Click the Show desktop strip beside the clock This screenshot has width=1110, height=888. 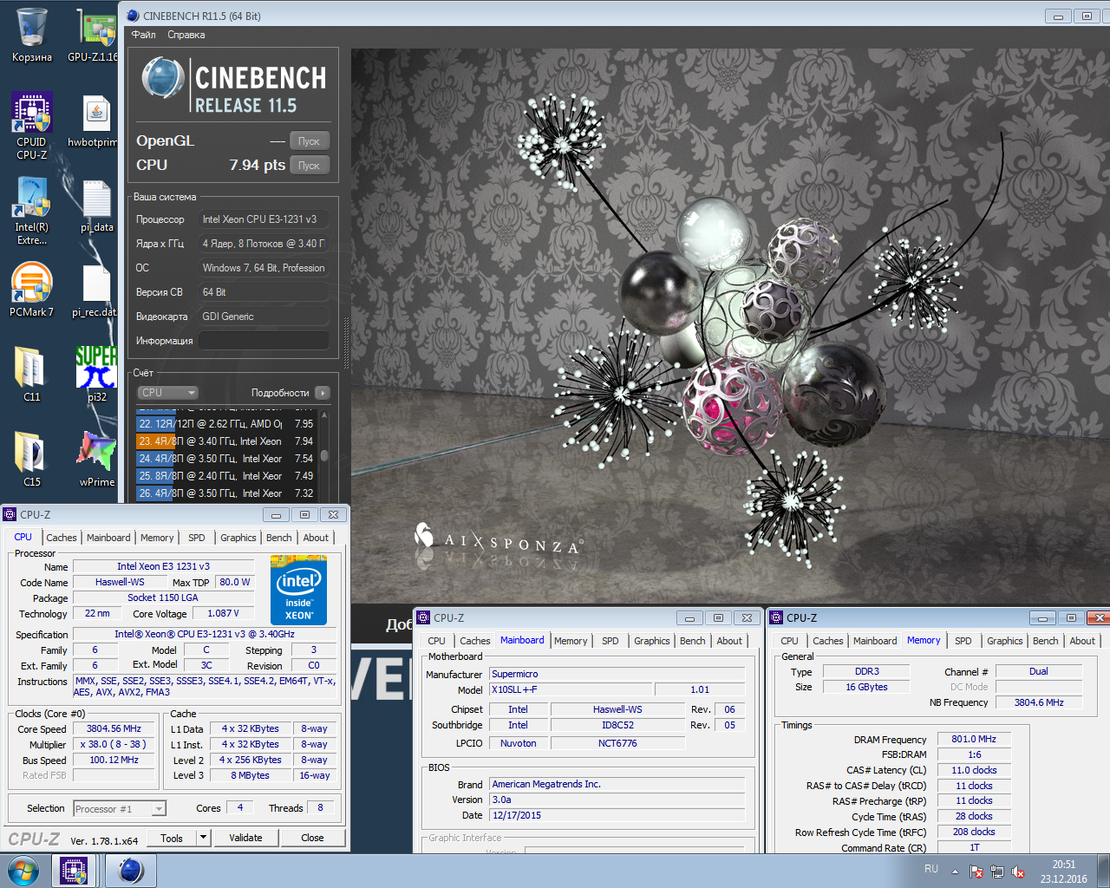click(1104, 872)
